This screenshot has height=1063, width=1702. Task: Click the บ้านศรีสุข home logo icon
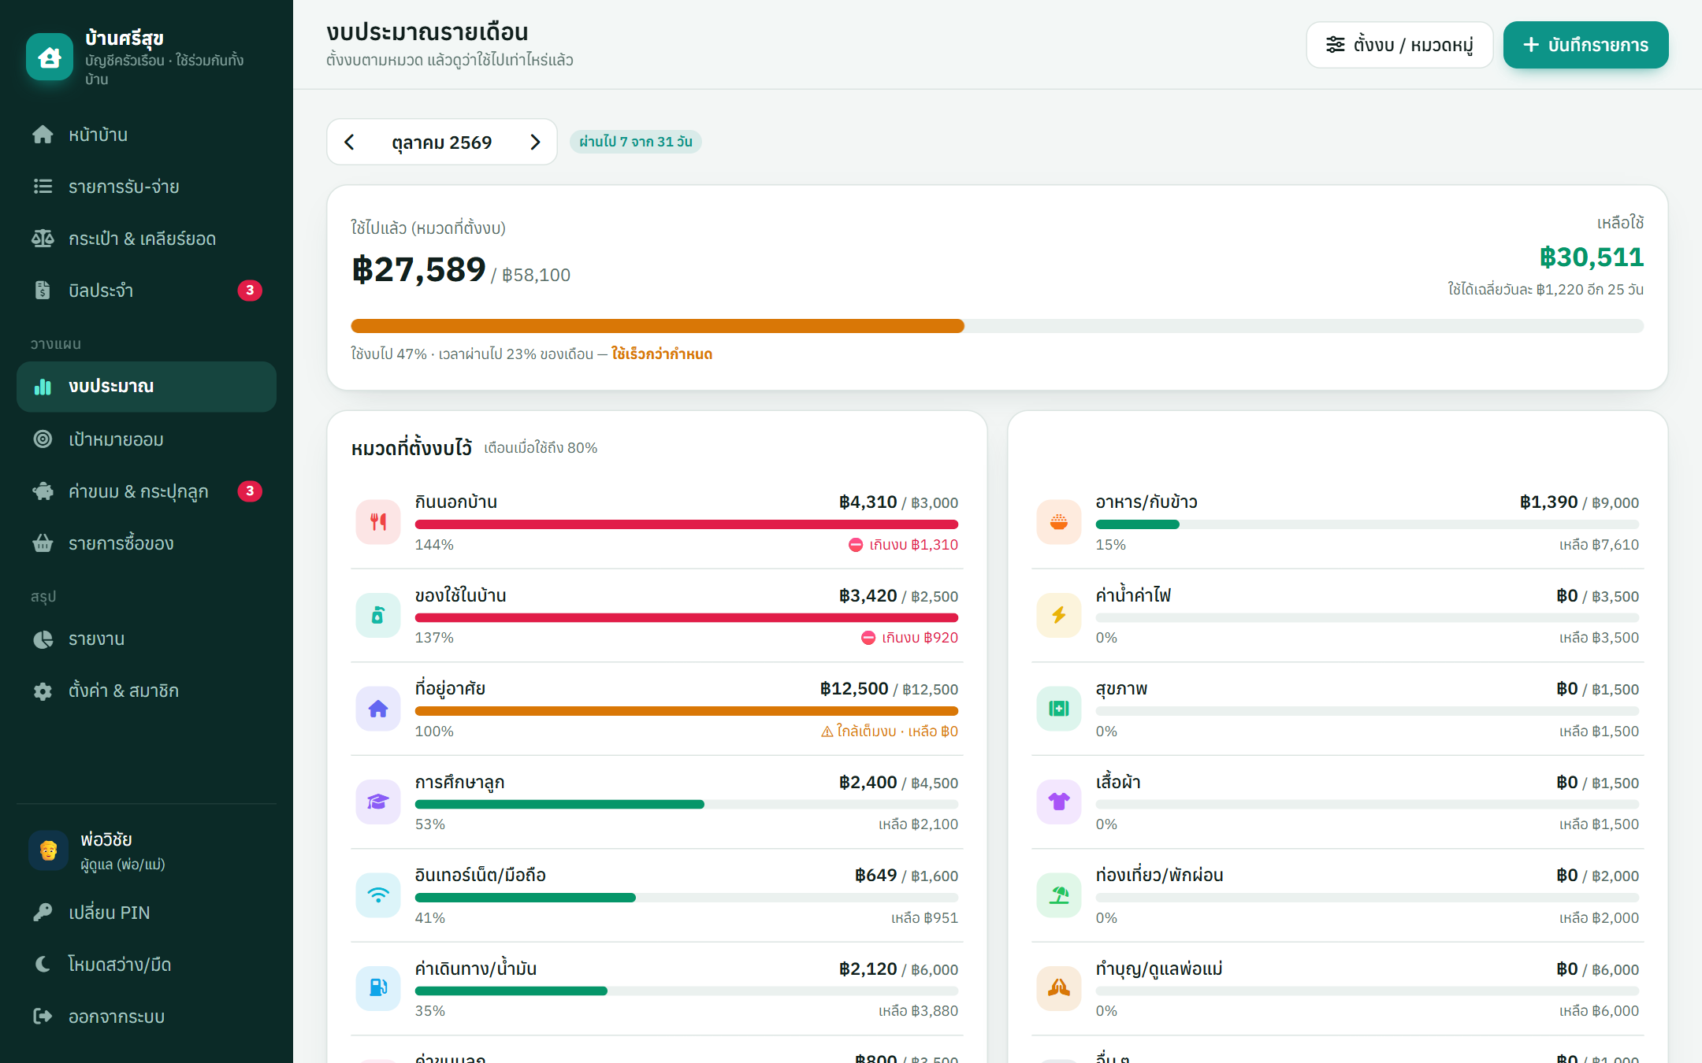[x=50, y=57]
